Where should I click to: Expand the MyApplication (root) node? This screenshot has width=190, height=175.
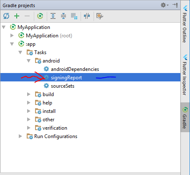(x=12, y=36)
